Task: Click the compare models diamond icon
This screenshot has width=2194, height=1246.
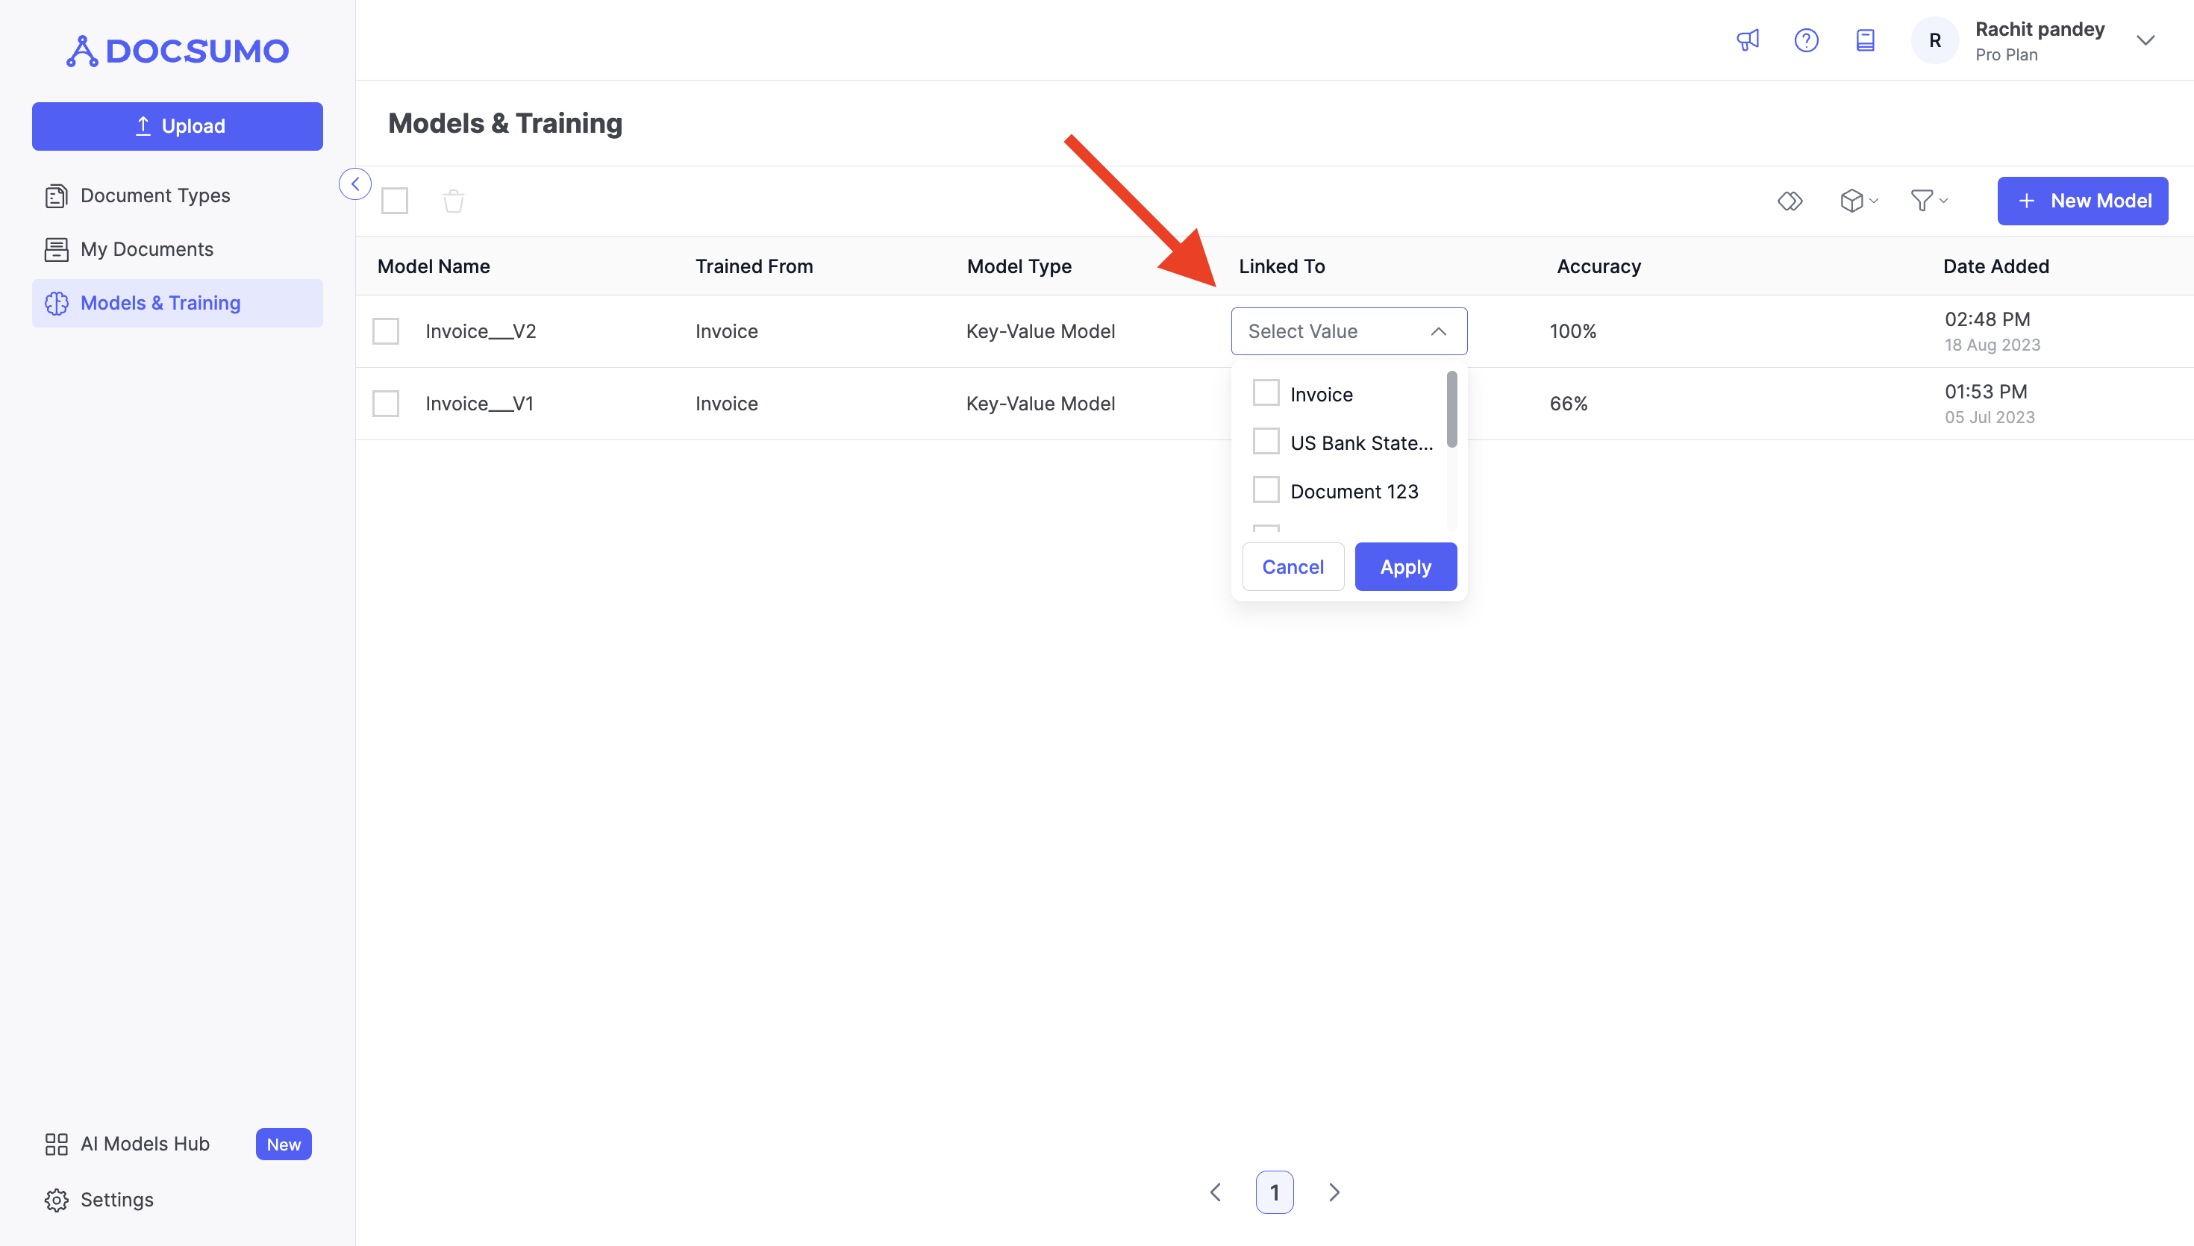Action: (1790, 201)
